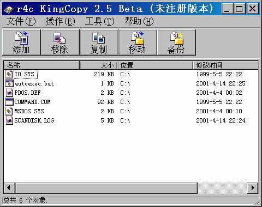Sort by 修改时间 column header
Image resolution: width=262 pixels, height=207 pixels.
click(225, 65)
